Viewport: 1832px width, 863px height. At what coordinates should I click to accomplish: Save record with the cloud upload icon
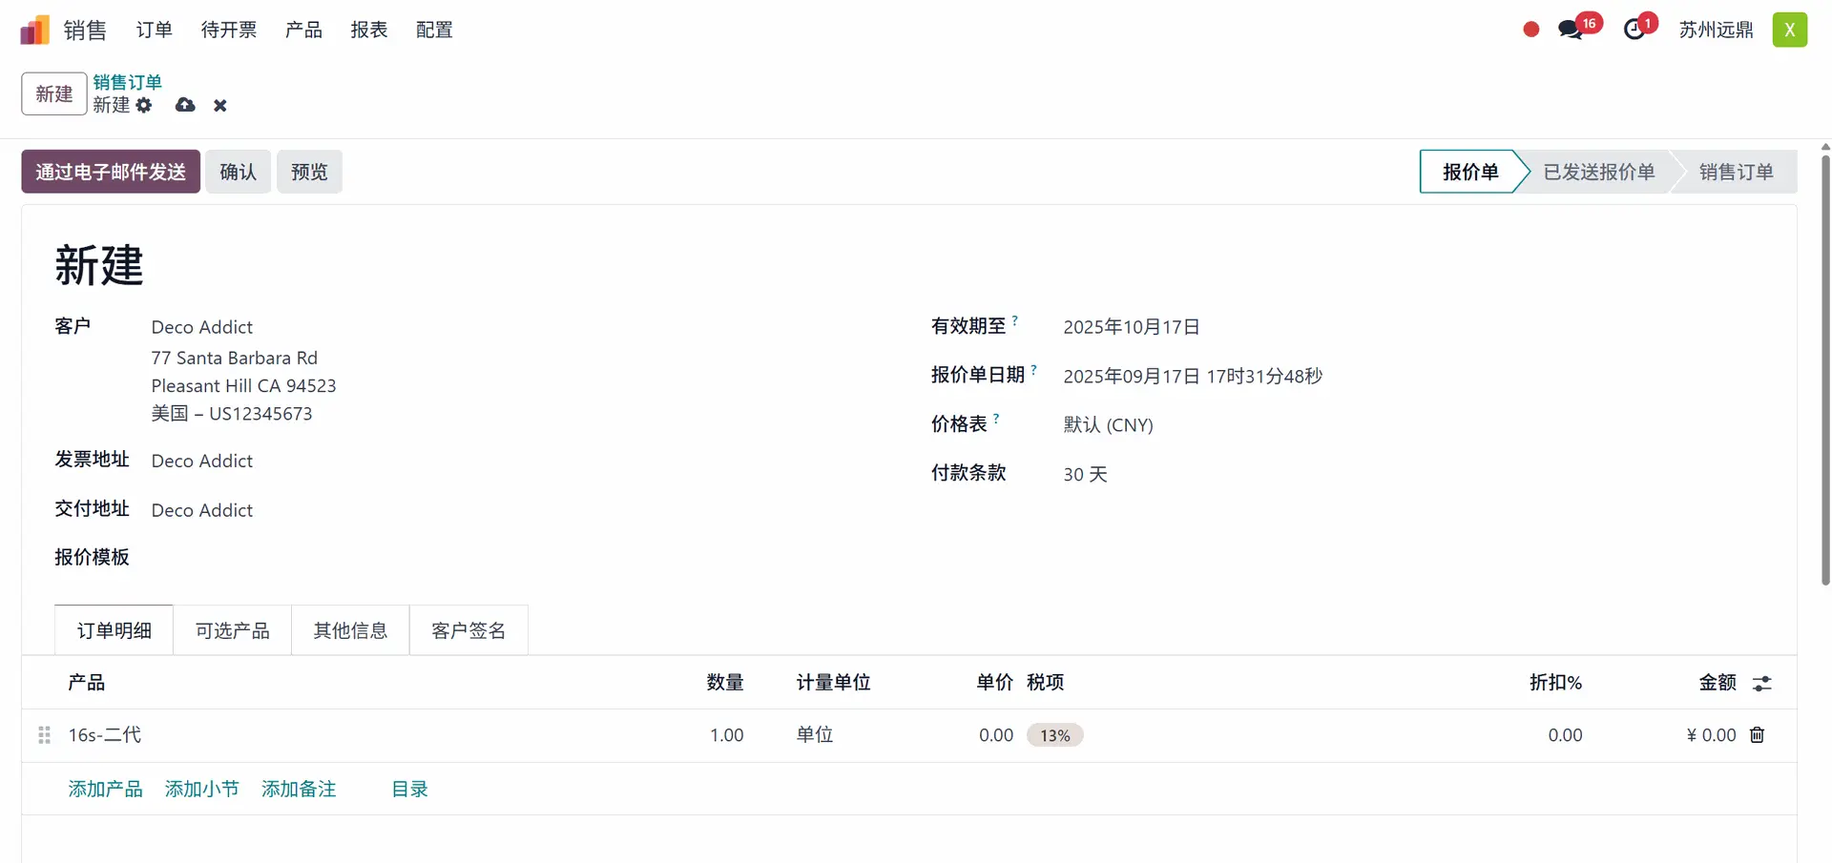[185, 106]
